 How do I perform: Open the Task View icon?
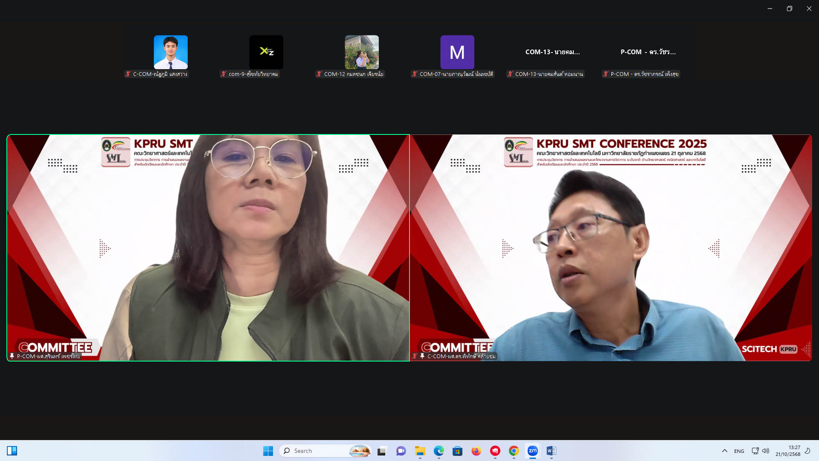click(x=382, y=451)
